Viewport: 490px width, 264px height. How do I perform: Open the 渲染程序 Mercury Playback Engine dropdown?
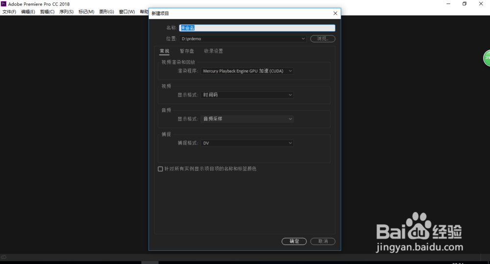tap(247, 71)
